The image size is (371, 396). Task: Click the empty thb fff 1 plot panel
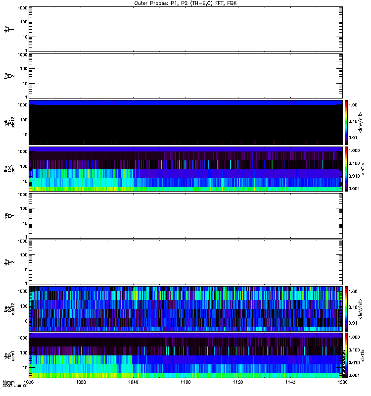(x=185, y=29)
